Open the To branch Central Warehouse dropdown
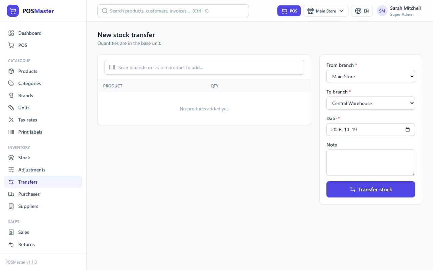Viewport: 433px width, 270px height. point(371,103)
